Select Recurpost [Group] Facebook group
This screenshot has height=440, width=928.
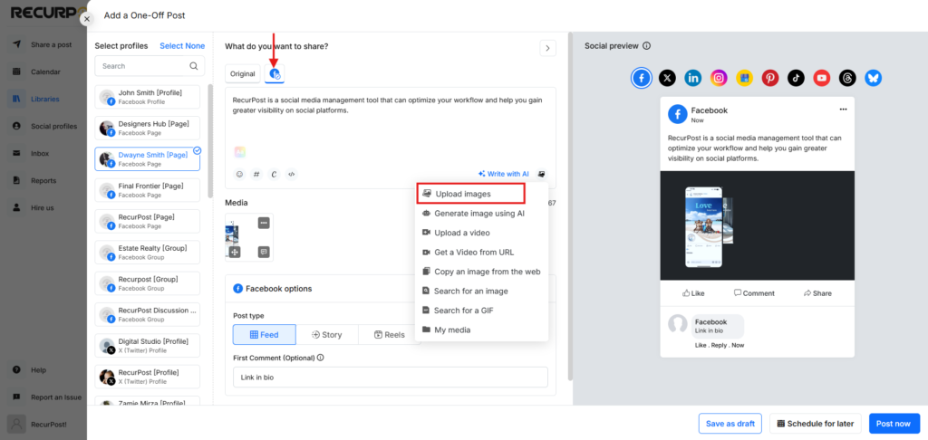[x=148, y=283]
